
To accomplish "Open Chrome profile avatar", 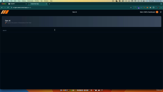I will [x=158, y=7].
